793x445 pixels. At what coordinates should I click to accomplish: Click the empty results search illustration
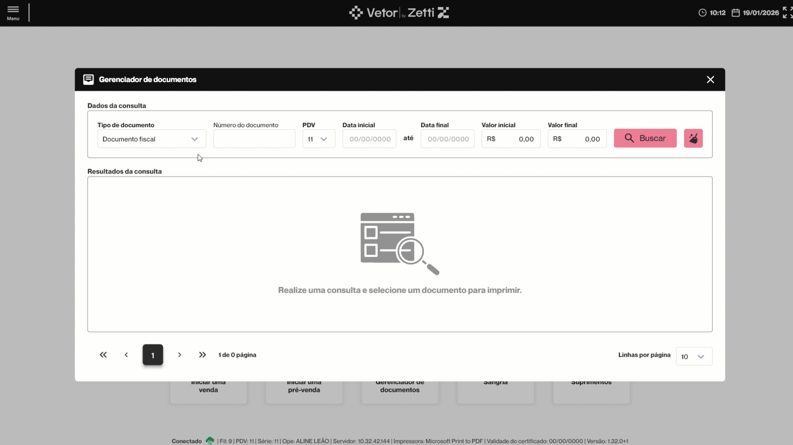[399, 244]
